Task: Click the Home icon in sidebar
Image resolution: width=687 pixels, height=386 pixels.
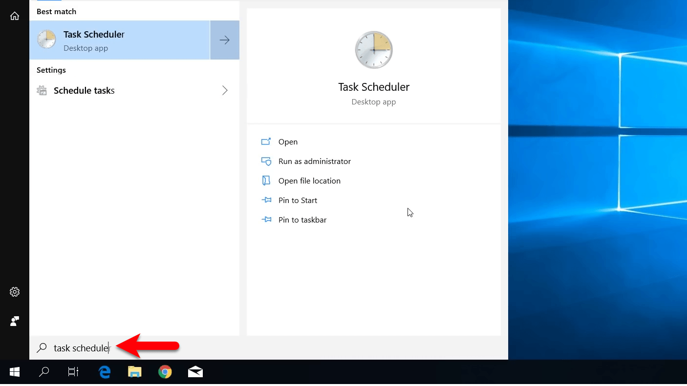Action: click(15, 16)
